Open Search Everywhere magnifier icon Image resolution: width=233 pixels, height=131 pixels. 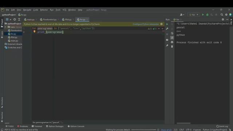[x=222, y=15]
